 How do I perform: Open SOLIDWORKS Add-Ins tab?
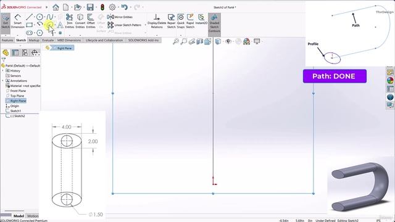pyautogui.click(x=143, y=40)
